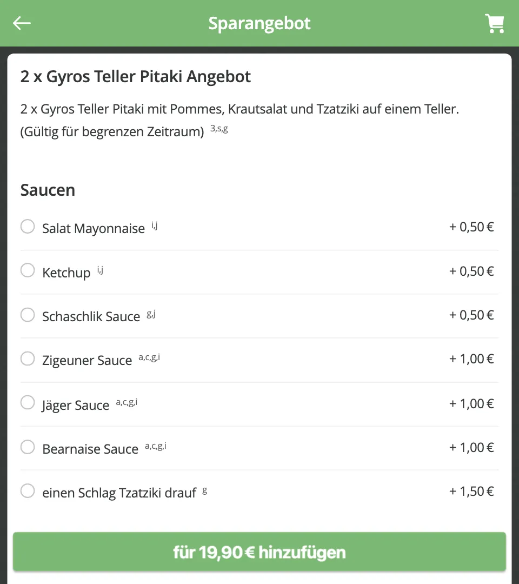The height and width of the screenshot is (584, 519).
Task: Select the Ketchup radio button
Action: click(28, 270)
